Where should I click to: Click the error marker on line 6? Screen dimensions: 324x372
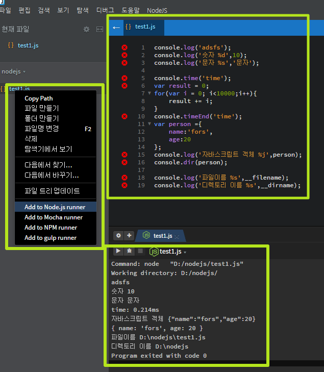coord(124,86)
